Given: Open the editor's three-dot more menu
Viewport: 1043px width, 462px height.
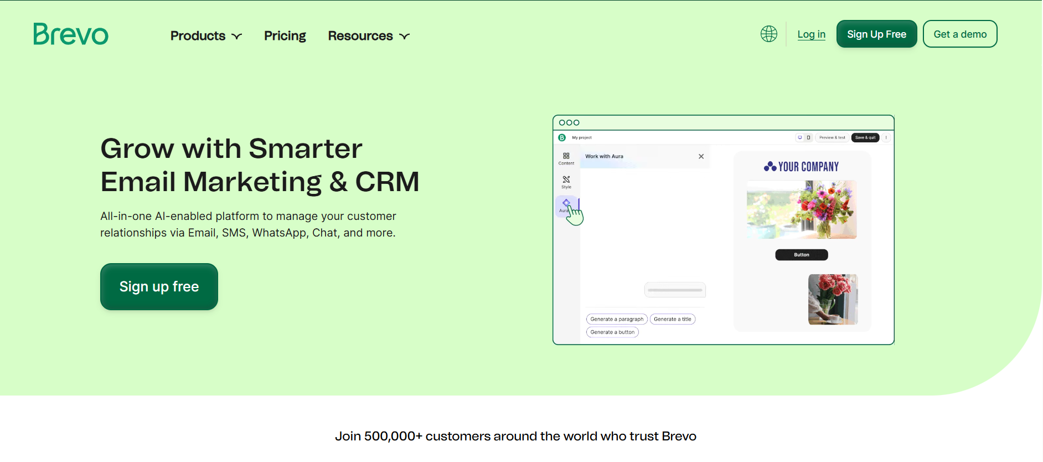Looking at the screenshot, I should (x=886, y=137).
